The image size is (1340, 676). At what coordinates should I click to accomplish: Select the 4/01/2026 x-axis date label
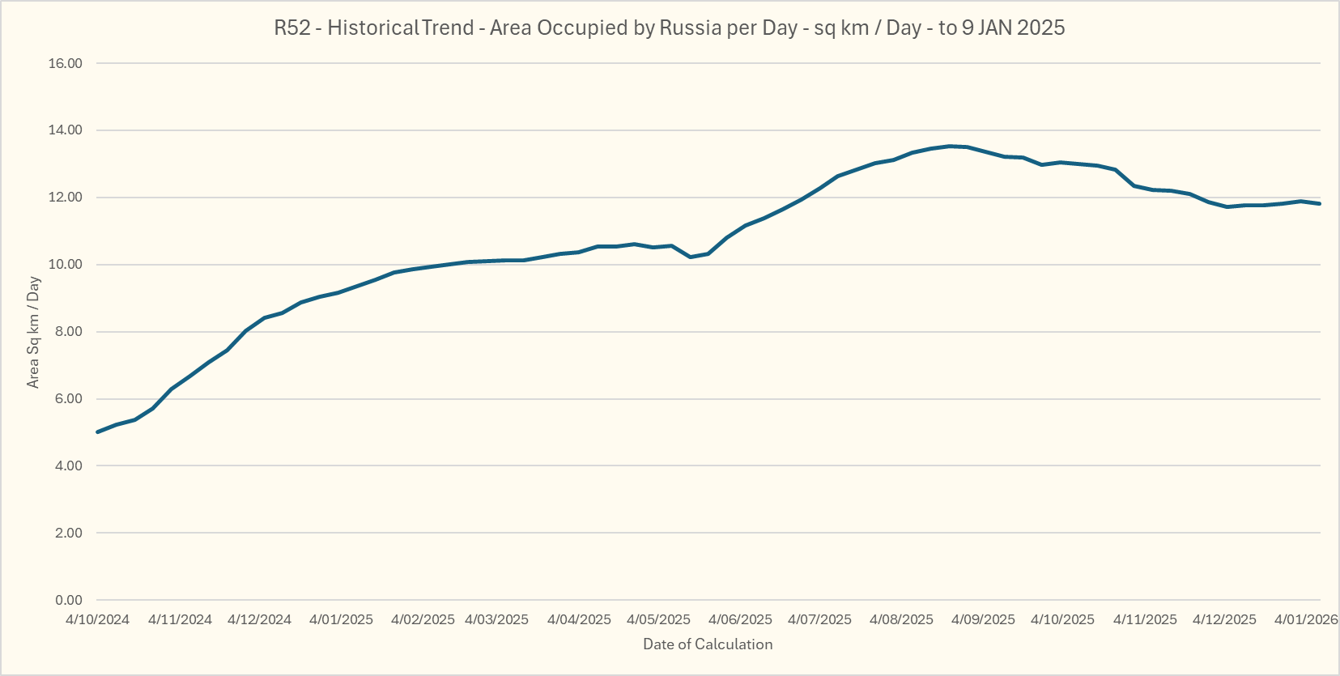click(1305, 619)
